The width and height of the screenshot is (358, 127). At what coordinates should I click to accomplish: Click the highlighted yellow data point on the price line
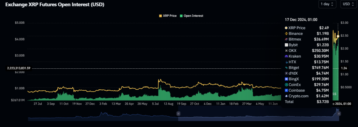point(338,36)
